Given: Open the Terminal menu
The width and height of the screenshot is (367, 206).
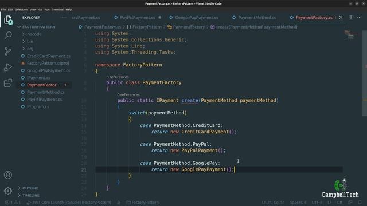Looking at the screenshot, I should [x=57, y=10].
